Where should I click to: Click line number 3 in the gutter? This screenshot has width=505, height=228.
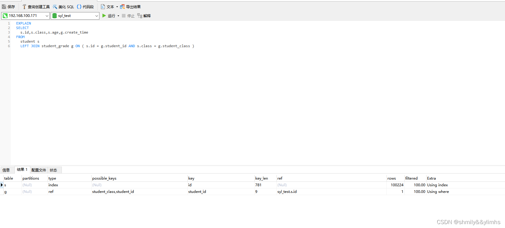pos(9,32)
